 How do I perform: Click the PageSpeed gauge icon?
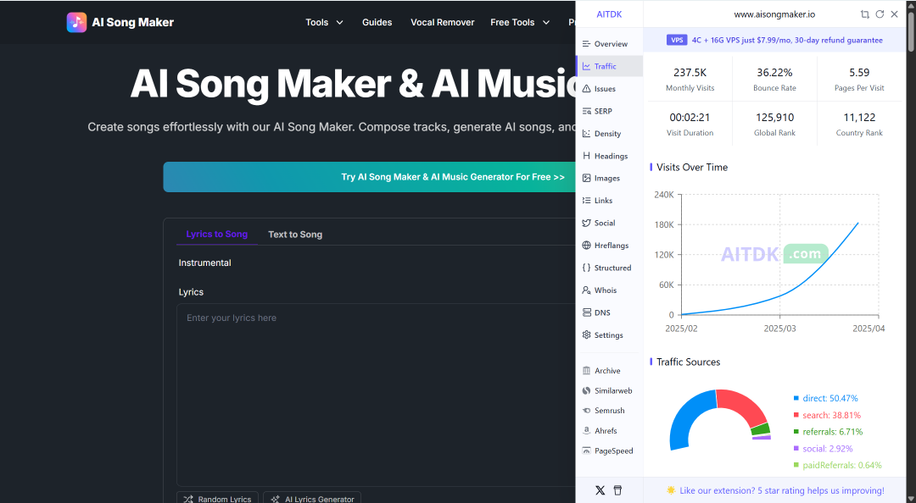pyautogui.click(x=587, y=450)
